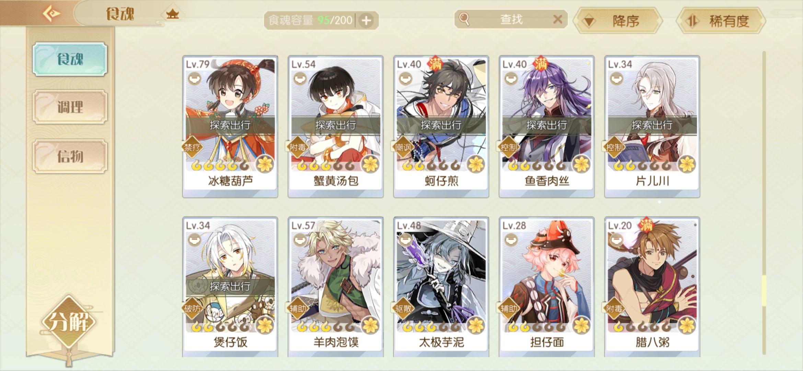The width and height of the screenshot is (803, 371).
Task: Tap the 驱散 tag on 太极芋泥
Action: pos(403,308)
